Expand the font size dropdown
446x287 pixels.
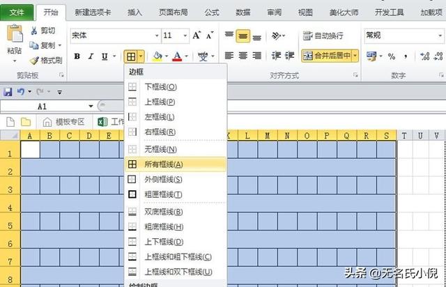tap(185, 36)
